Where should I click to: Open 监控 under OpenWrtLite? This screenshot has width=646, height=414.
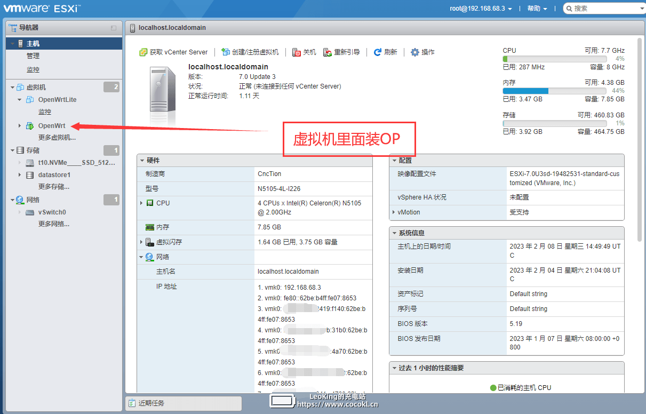pyautogui.click(x=45, y=112)
